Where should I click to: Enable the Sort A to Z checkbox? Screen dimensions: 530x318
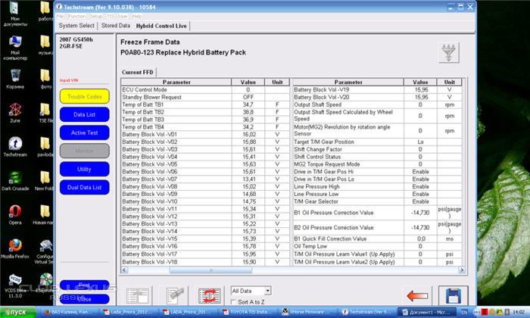point(234,302)
